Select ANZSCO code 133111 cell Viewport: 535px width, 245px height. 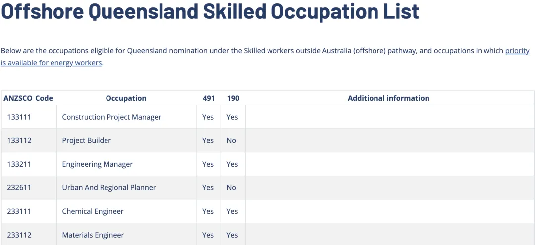click(x=19, y=117)
